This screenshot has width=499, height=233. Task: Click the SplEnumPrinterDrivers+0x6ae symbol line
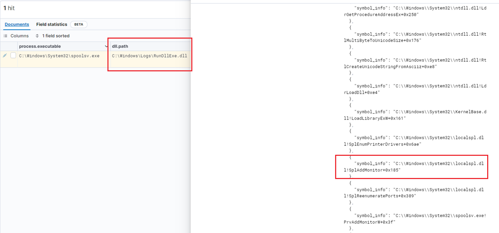click(414, 141)
